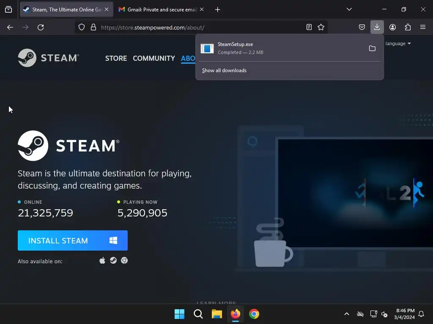Image resolution: width=433 pixels, height=324 pixels.
Task: Toggle the Firefox downloads panel button
Action: 377,27
